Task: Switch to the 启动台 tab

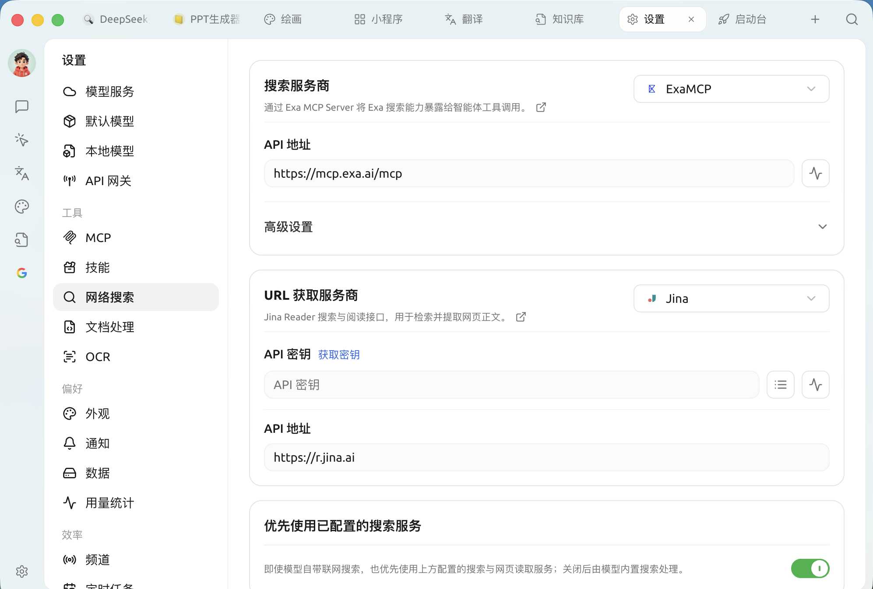Action: (x=743, y=19)
